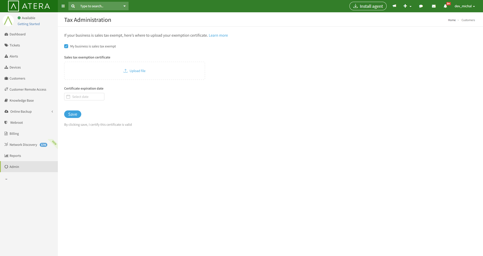Open the search type dropdown arrow
This screenshot has width=483, height=256.
124,6
